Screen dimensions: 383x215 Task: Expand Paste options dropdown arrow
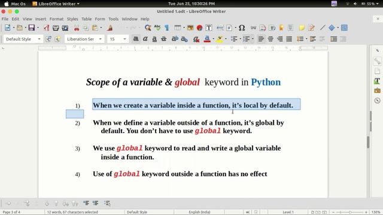(x=101, y=28)
